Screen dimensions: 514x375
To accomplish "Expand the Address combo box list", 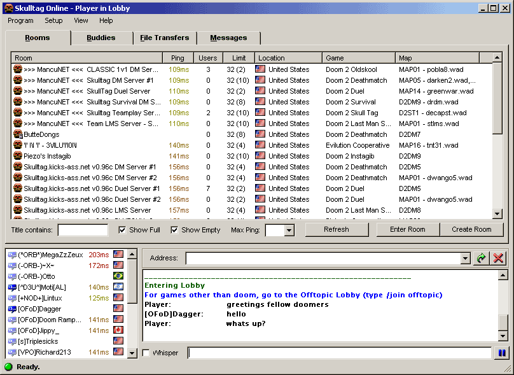I will [465, 258].
